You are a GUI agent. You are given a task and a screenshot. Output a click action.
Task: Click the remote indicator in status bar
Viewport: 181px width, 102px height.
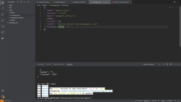[2, 101]
